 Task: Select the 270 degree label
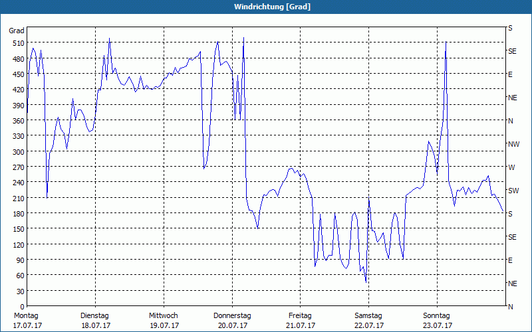coord(19,167)
